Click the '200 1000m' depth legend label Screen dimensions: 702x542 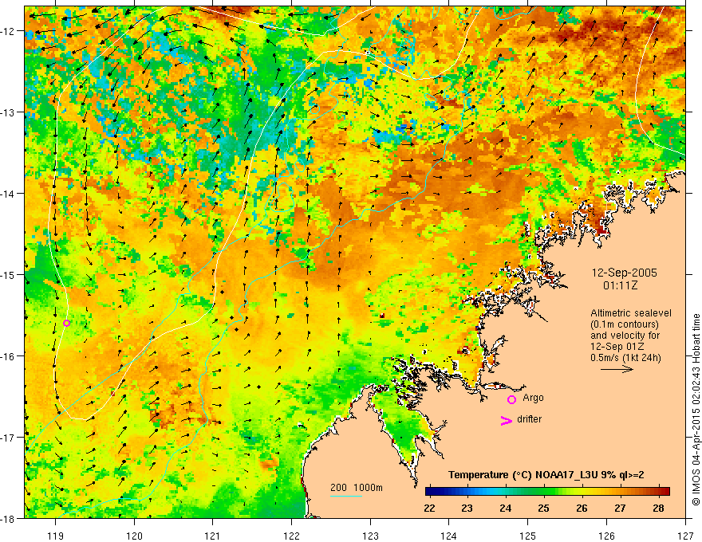click(x=357, y=488)
